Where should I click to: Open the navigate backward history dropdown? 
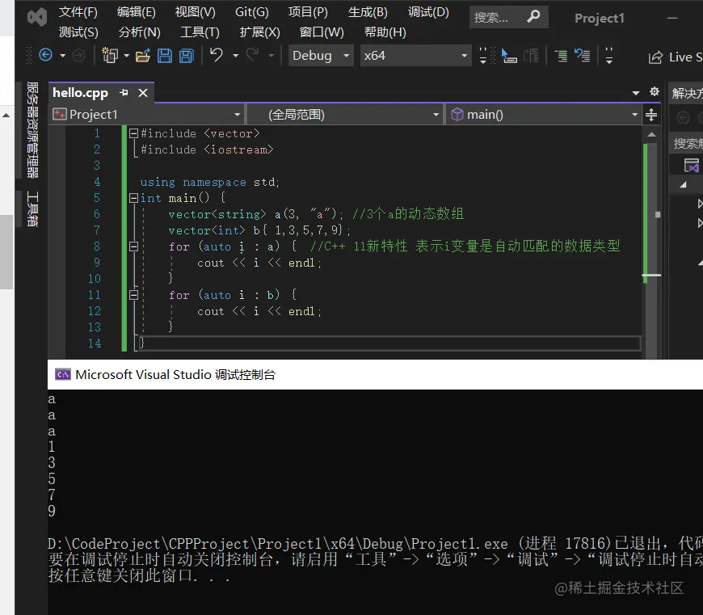[63, 56]
